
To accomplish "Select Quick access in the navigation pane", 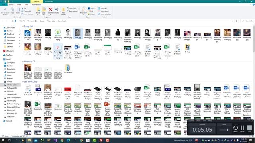I will (x=10, y=27).
